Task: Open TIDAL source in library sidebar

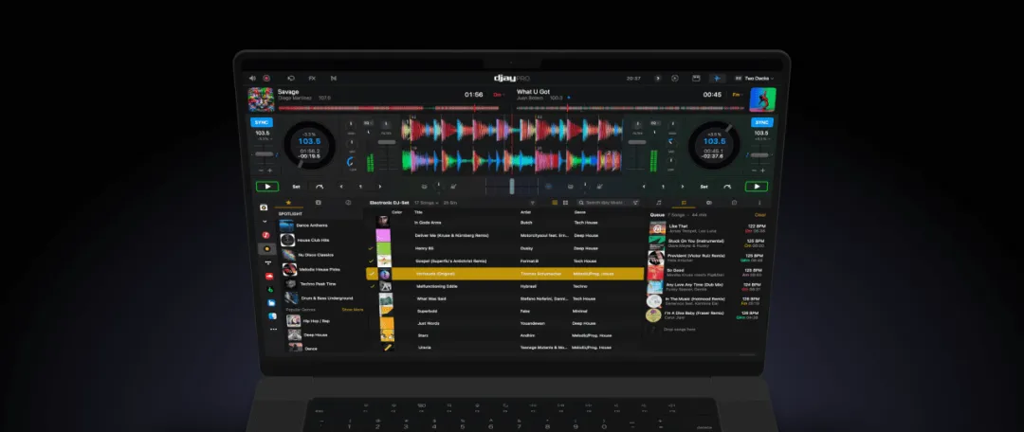Action: click(267, 262)
